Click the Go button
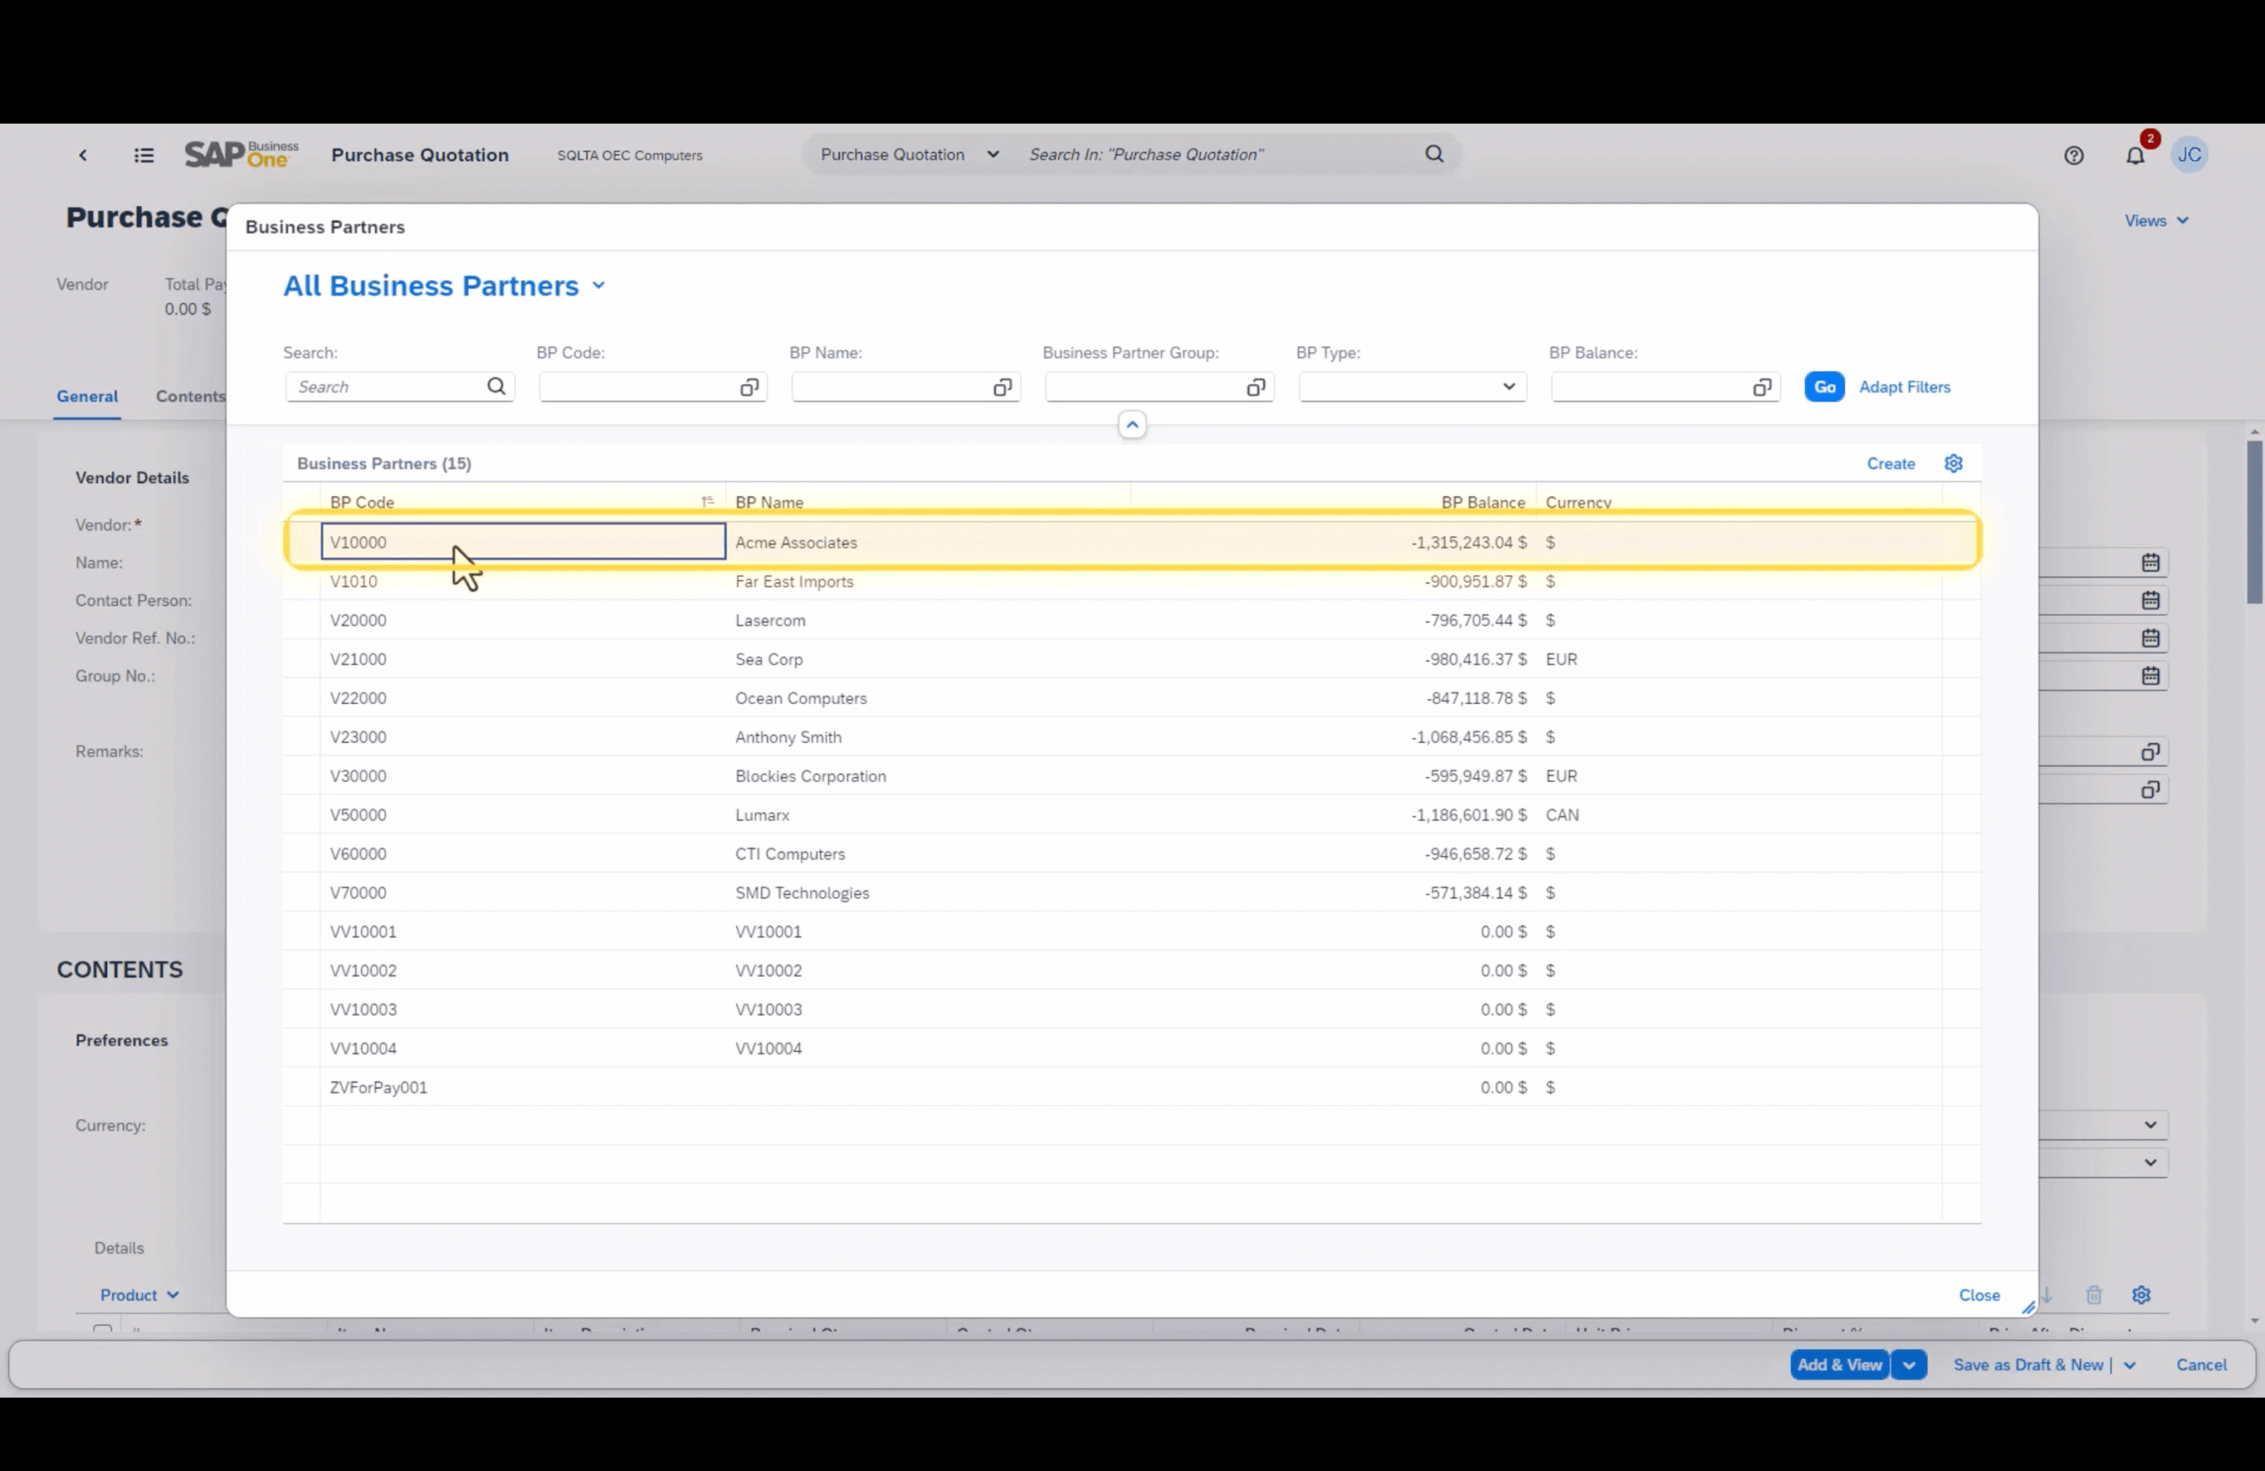Viewport: 2265px width, 1471px height. (1824, 387)
